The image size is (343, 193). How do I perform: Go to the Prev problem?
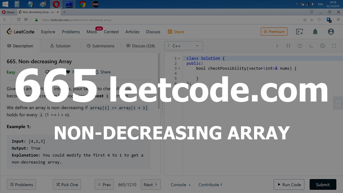pyautogui.click(x=104, y=185)
